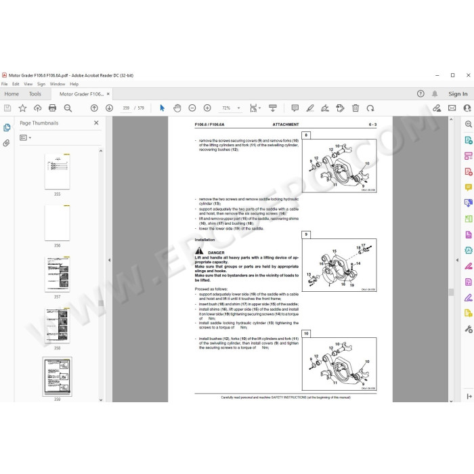Select the Motor Grader F106 document tab
Viewport: 474px width, 474px height.
pos(82,94)
